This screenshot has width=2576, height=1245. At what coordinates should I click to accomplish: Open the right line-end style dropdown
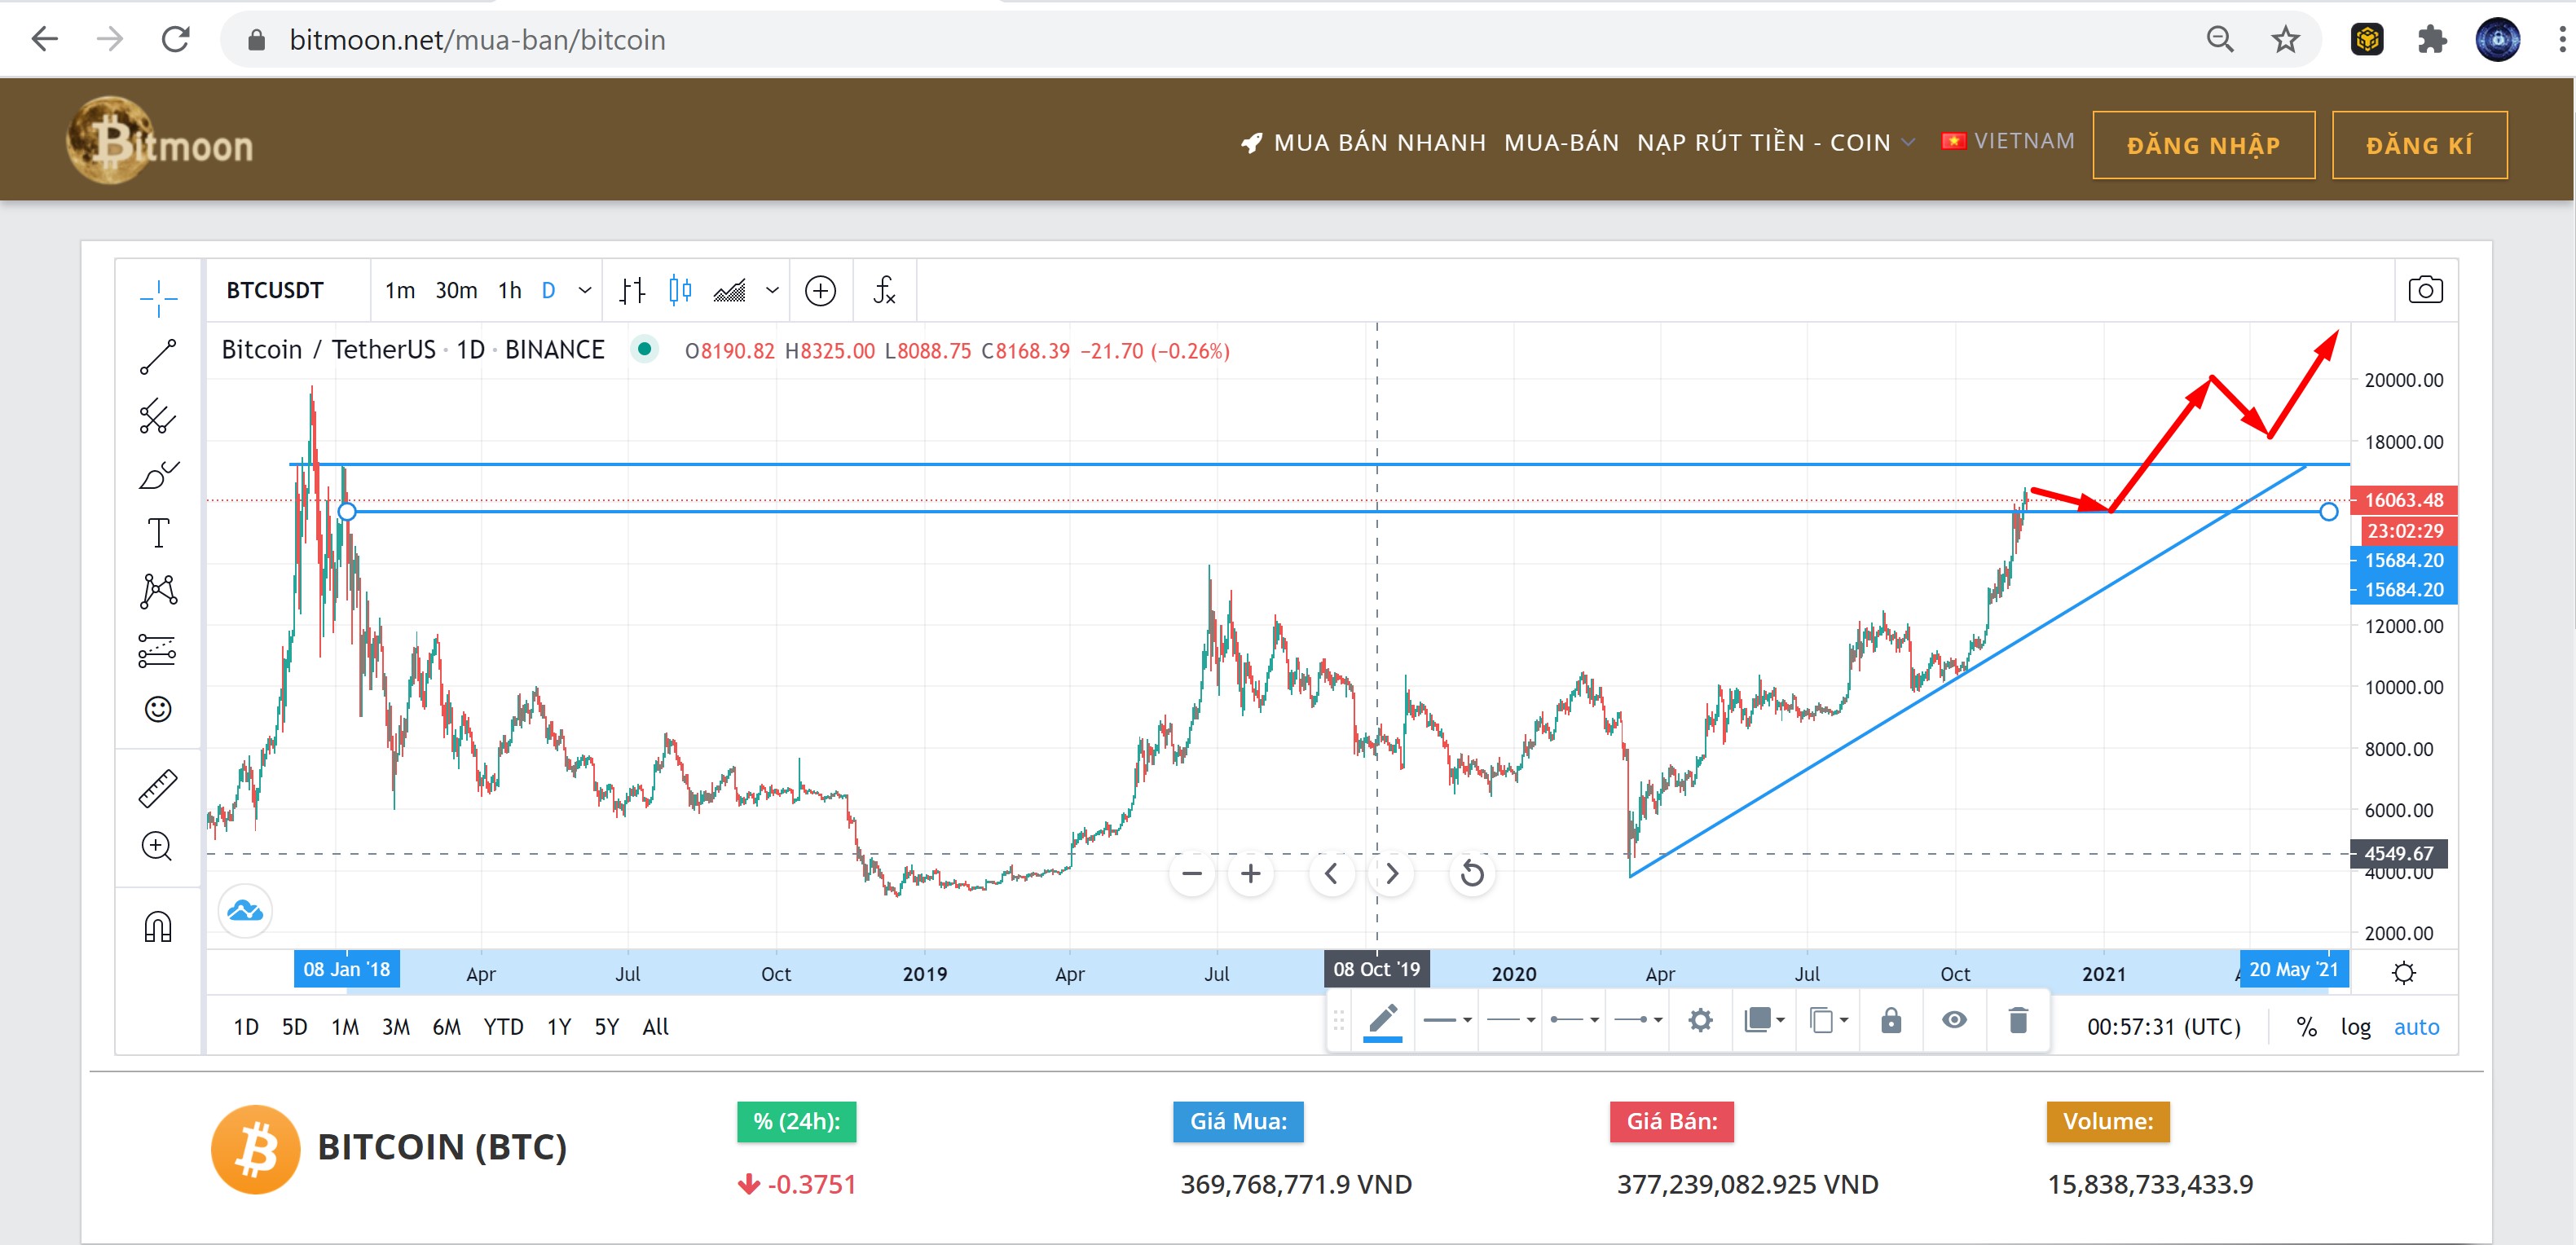[1638, 1020]
